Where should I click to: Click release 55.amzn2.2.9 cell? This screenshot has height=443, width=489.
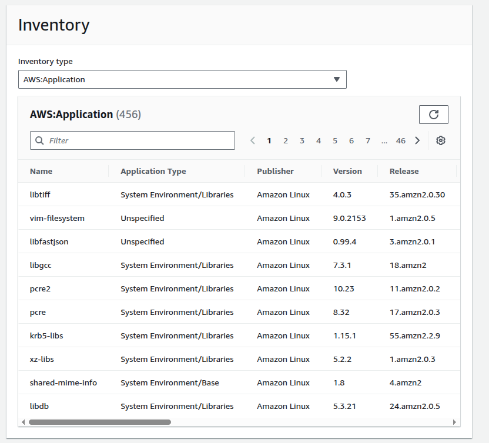[415, 335]
